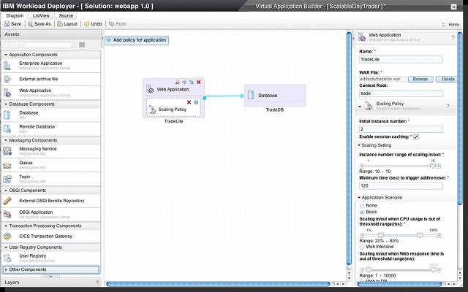Collapse Transaction Processing Components group
This screenshot has width=468, height=292.
(x=6, y=226)
